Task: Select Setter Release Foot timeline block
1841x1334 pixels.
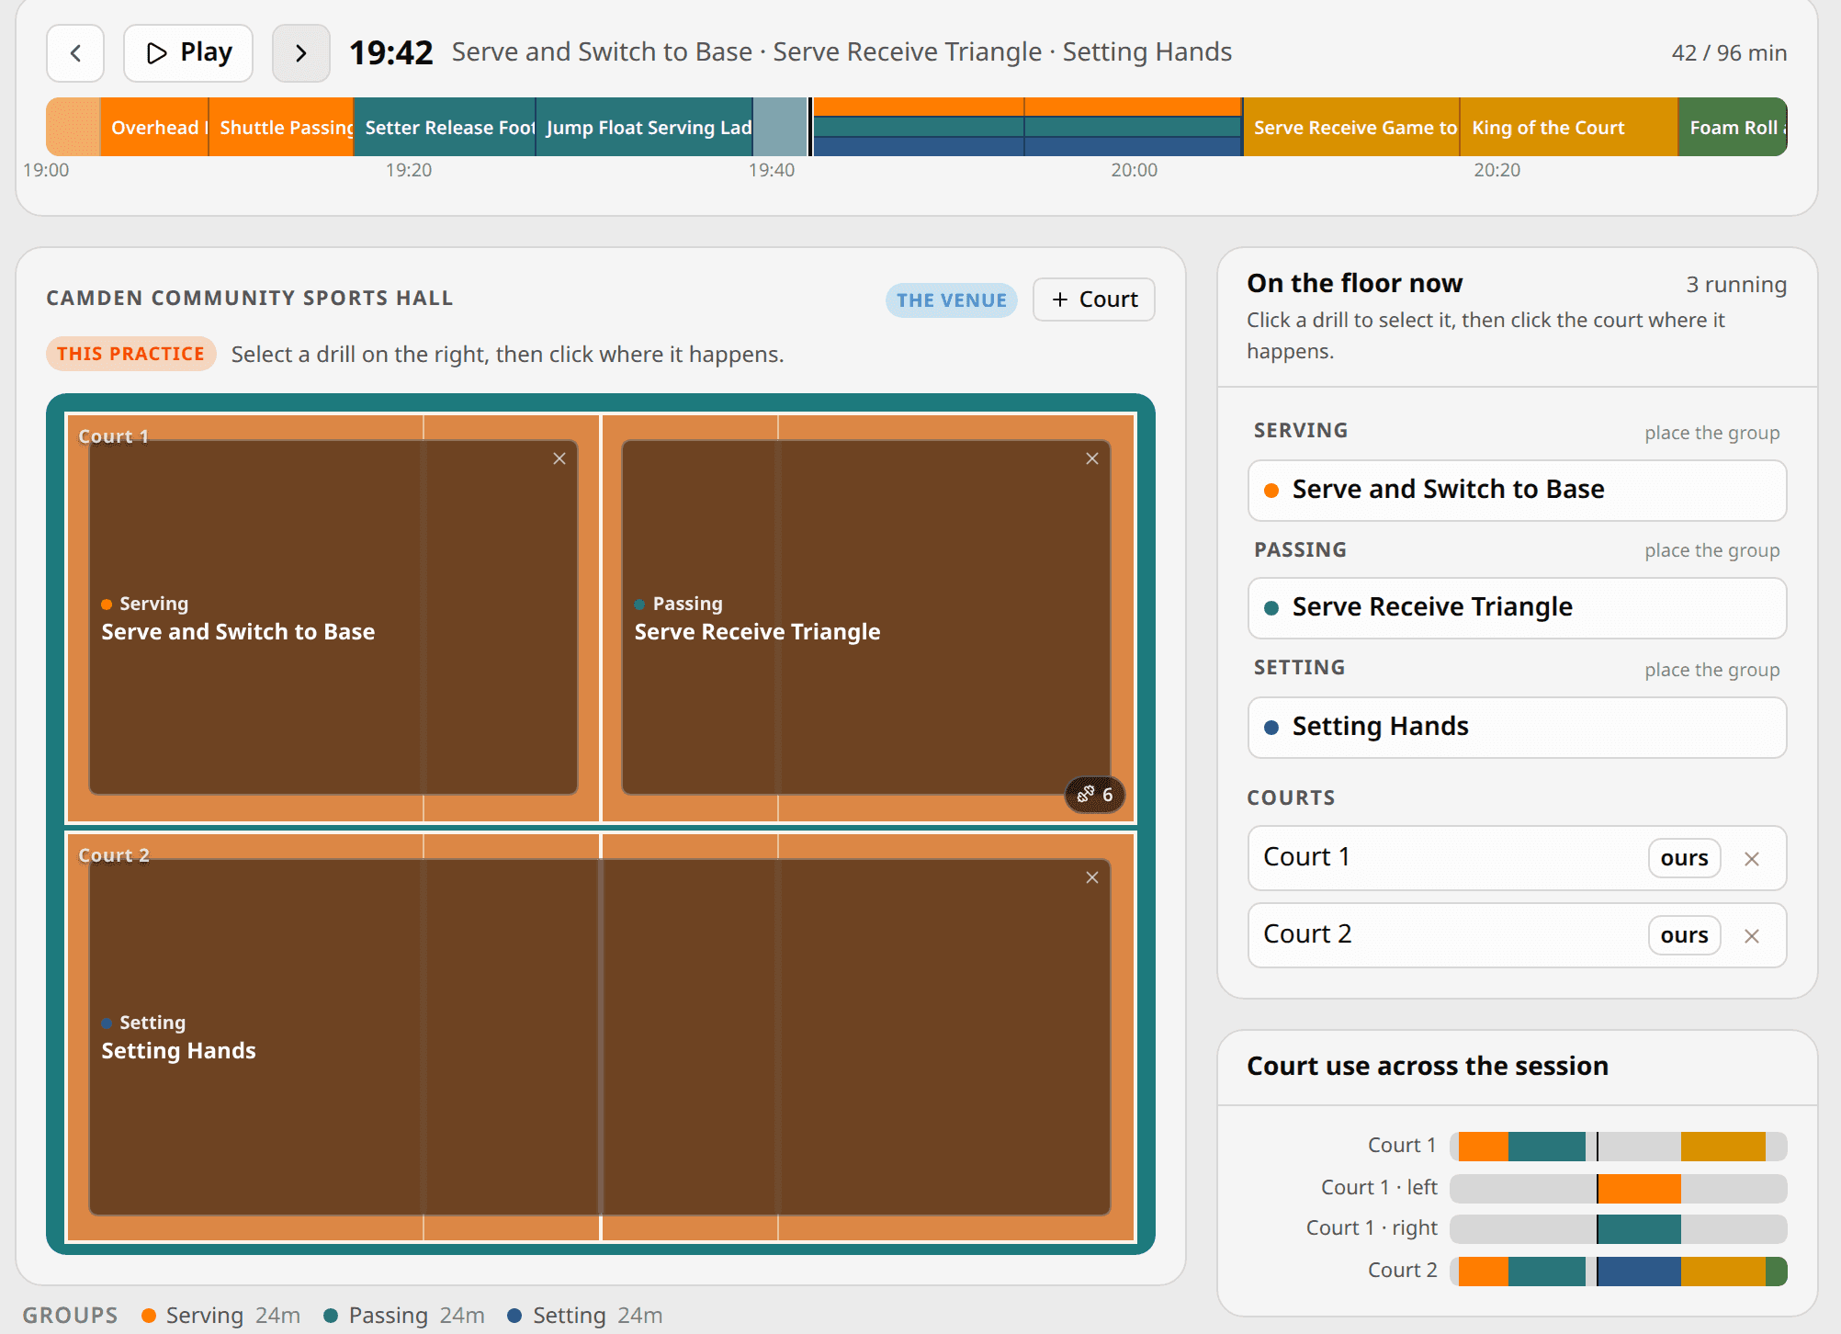Action: (445, 127)
